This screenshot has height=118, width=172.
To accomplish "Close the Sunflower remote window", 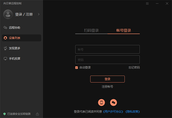I will 167,3.
